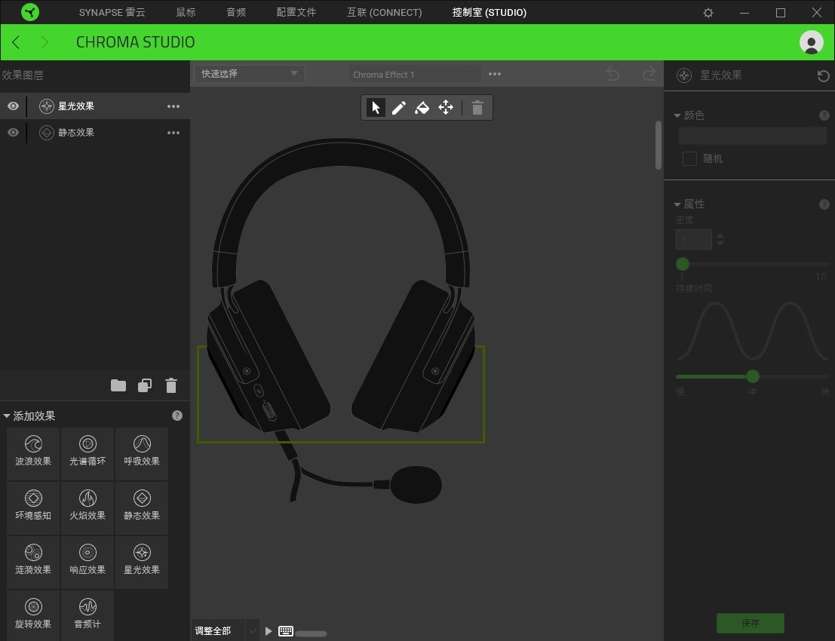Click the 密度 density value field
The width and height of the screenshot is (835, 641).
pos(694,240)
